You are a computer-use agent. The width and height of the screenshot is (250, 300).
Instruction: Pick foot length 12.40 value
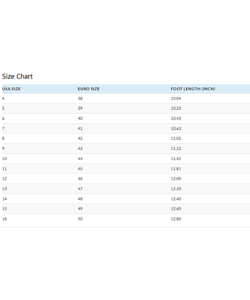[x=176, y=199]
